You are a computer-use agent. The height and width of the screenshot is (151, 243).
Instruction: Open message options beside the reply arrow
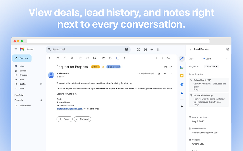(x=171, y=74)
